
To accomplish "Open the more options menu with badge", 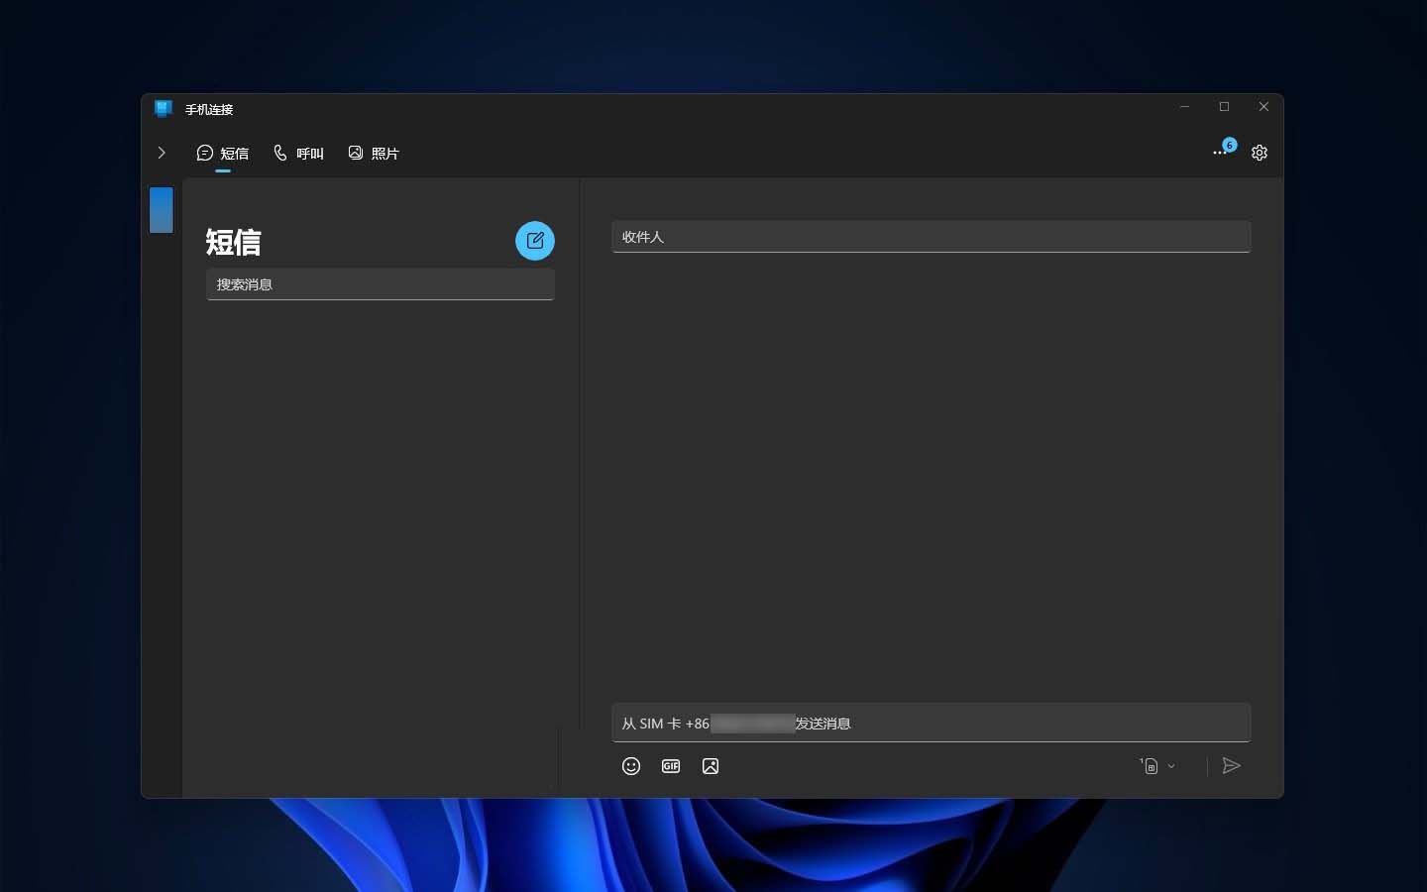I will point(1221,153).
